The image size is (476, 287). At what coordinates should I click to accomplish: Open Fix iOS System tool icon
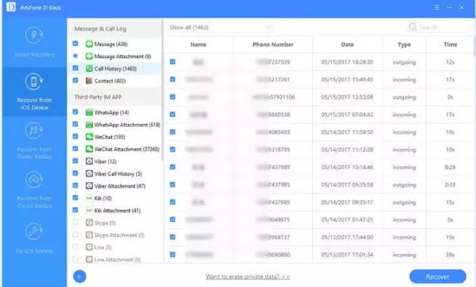pos(34,231)
